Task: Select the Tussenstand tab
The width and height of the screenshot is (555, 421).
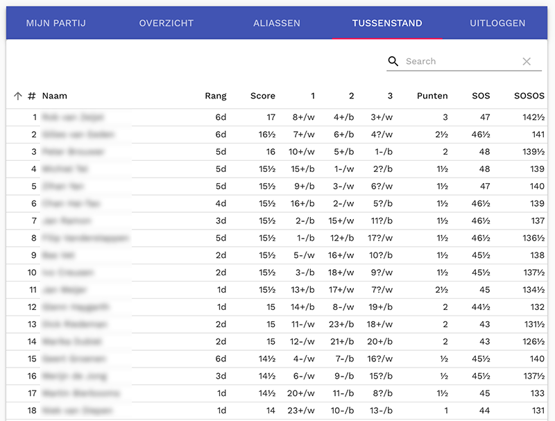Action: pyautogui.click(x=387, y=24)
